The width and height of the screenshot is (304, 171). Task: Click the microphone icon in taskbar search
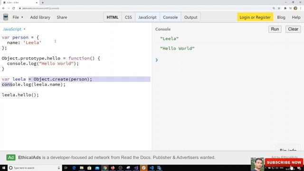coord(59,168)
